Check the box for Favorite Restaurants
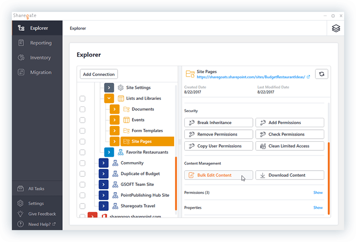 point(83,152)
